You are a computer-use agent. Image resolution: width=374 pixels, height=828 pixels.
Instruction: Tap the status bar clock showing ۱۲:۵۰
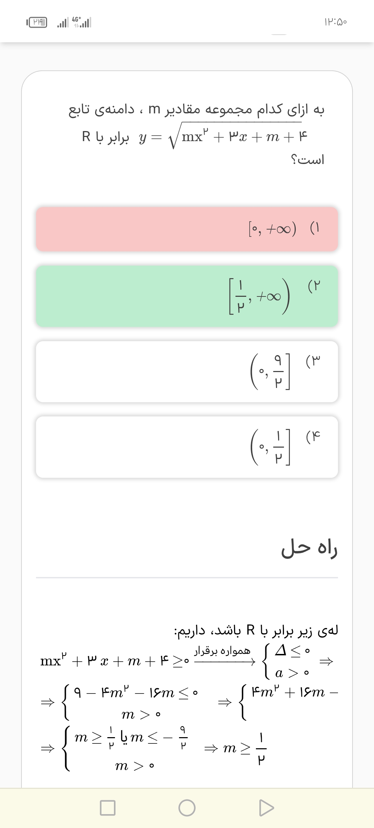pyautogui.click(x=335, y=22)
